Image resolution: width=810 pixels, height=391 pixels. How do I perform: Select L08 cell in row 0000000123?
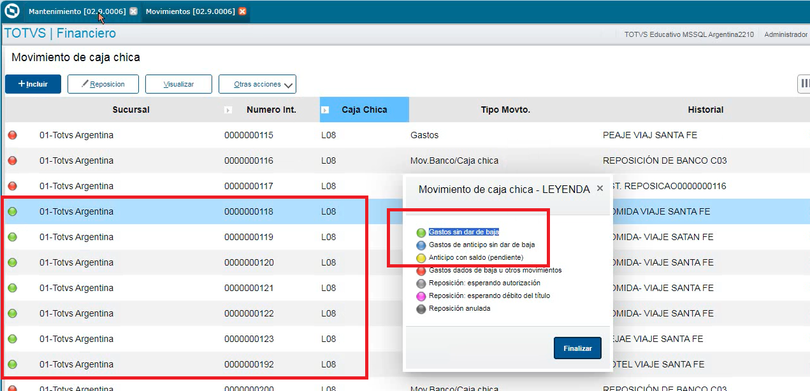(328, 339)
